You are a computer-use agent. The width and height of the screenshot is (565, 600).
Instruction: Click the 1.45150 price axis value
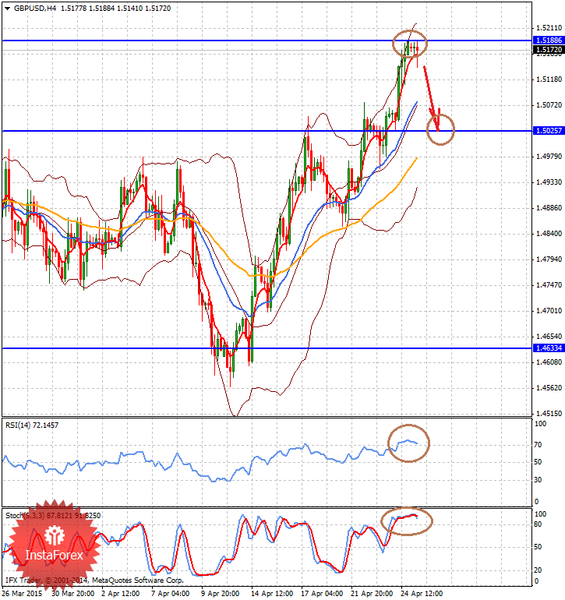click(549, 413)
